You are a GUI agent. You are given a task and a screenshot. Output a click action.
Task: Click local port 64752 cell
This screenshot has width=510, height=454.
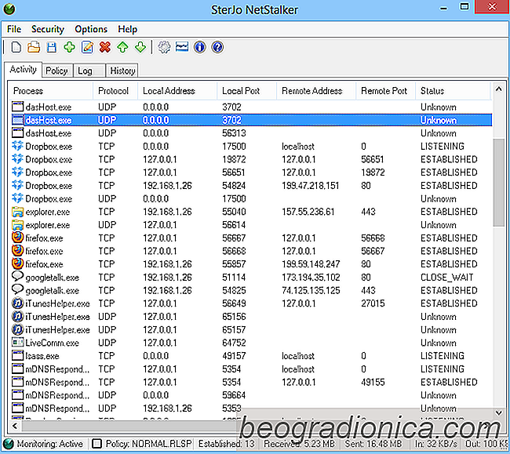(x=234, y=343)
